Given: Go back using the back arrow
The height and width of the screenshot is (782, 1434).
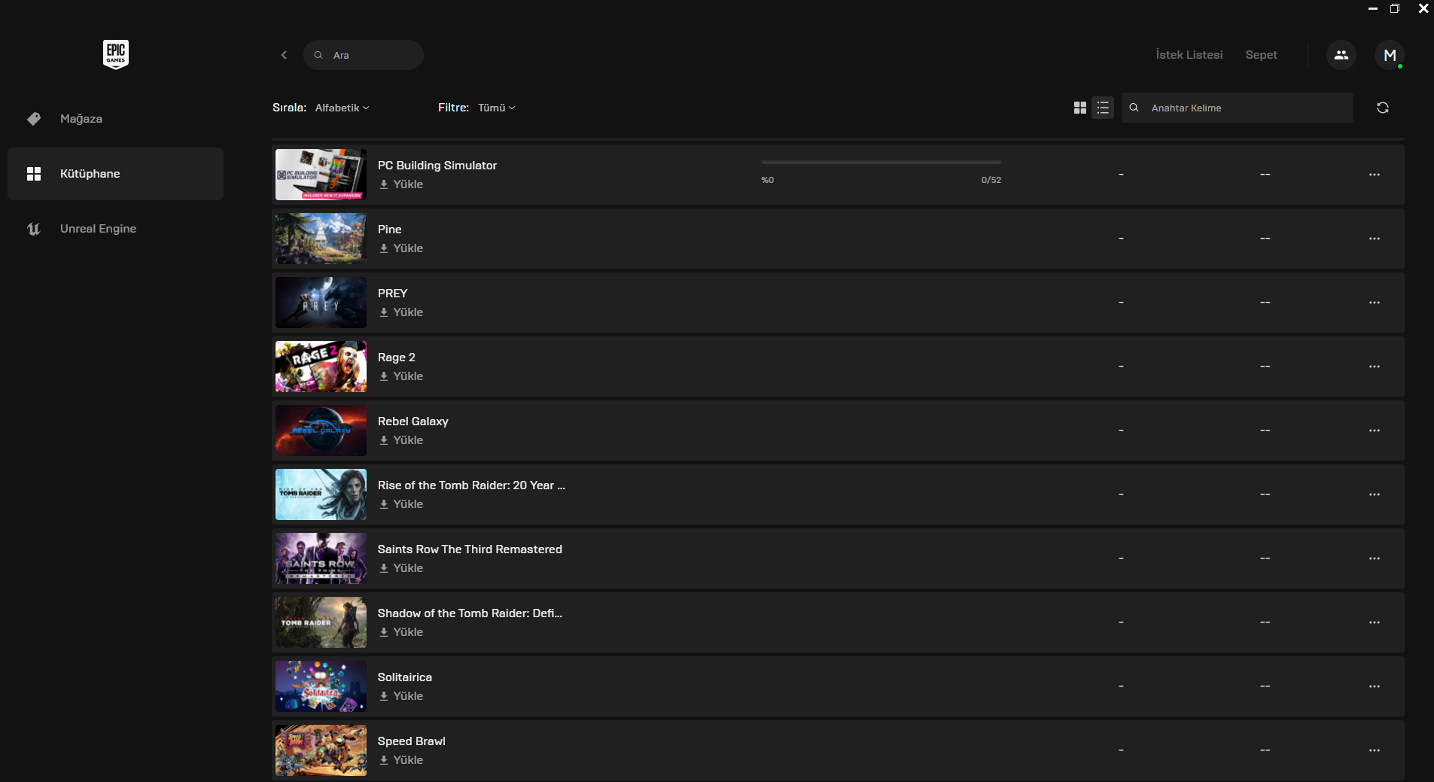Looking at the screenshot, I should (284, 55).
